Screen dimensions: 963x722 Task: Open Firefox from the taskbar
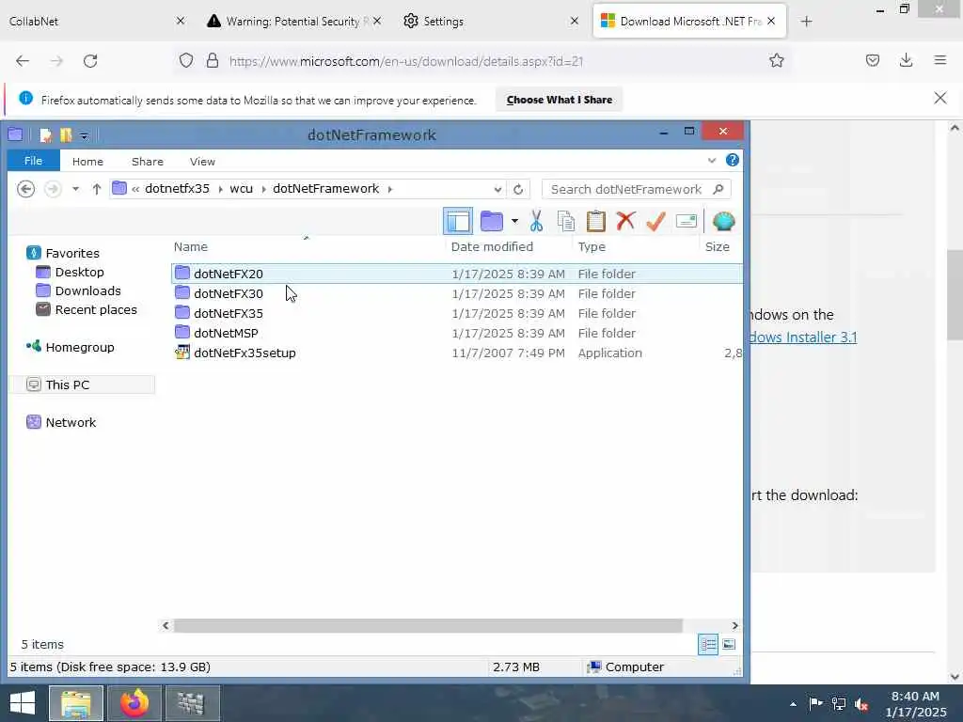click(134, 703)
